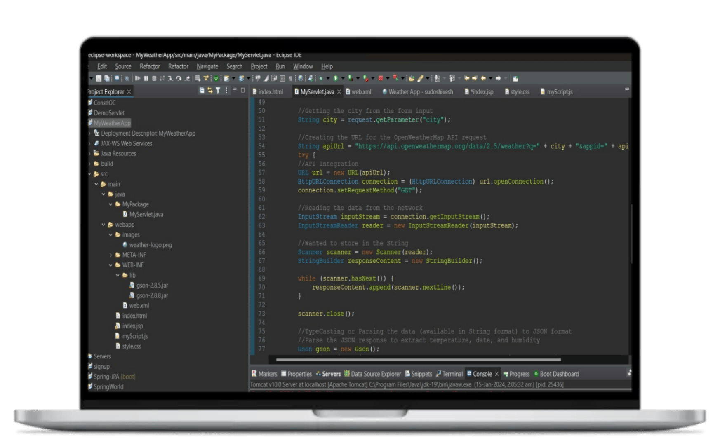Toggle Use Step Filters toolbar button

[206, 78]
